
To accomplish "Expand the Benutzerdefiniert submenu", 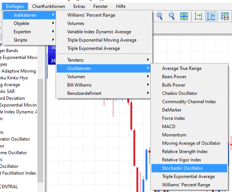I will tap(104, 93).
